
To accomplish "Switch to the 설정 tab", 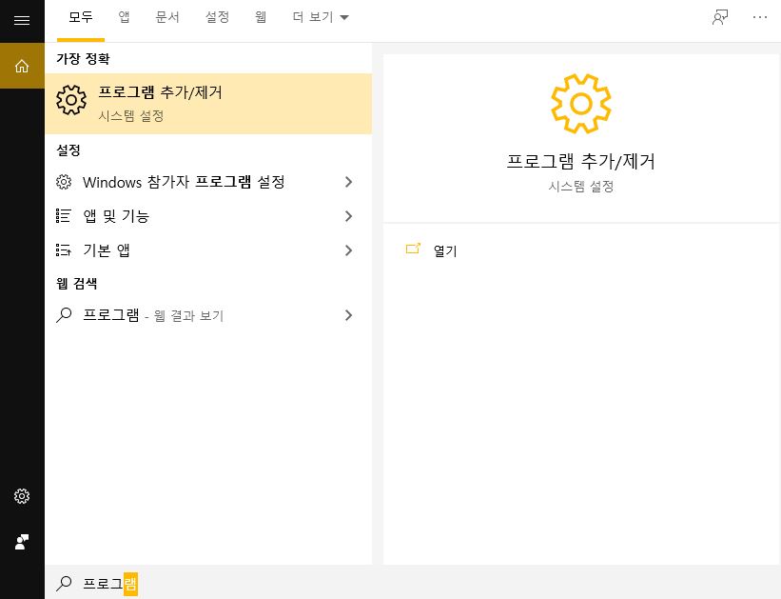I will pos(217,17).
